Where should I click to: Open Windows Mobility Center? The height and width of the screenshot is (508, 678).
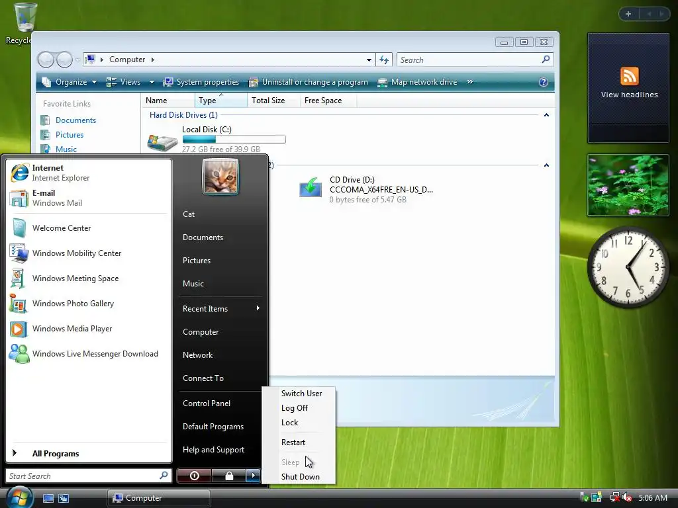[x=89, y=253]
